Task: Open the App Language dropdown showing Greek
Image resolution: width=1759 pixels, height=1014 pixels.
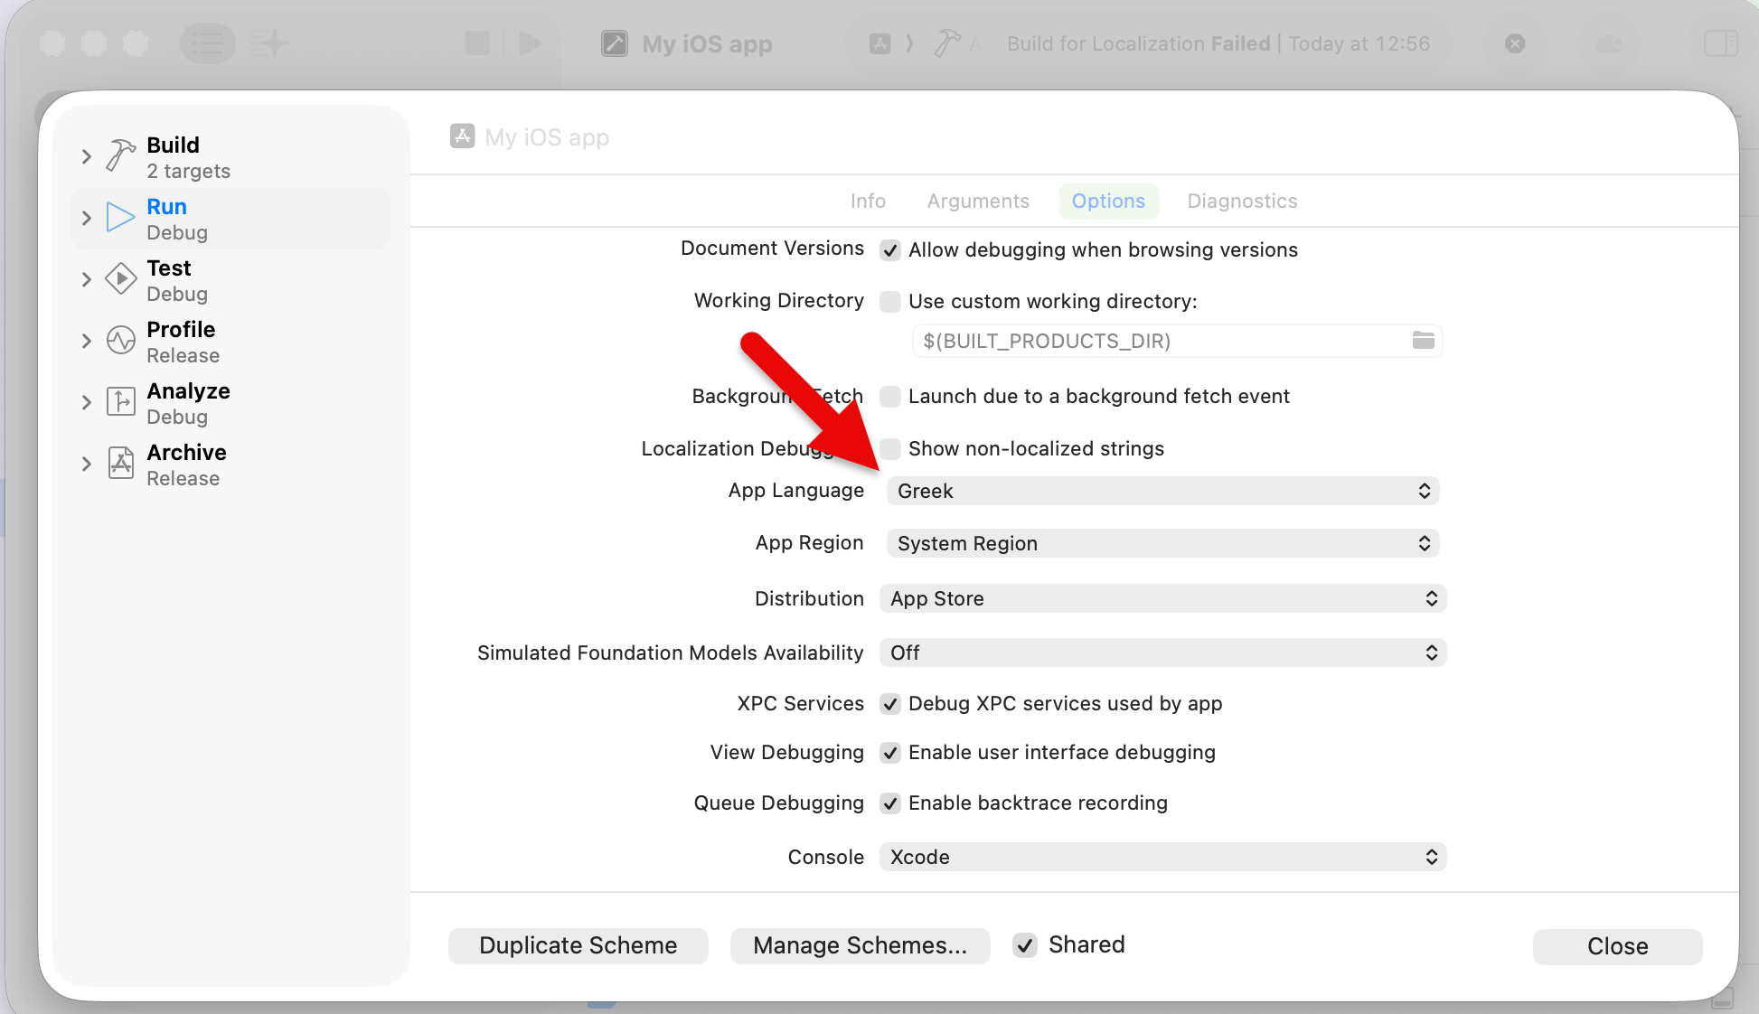Action: coord(1162,491)
